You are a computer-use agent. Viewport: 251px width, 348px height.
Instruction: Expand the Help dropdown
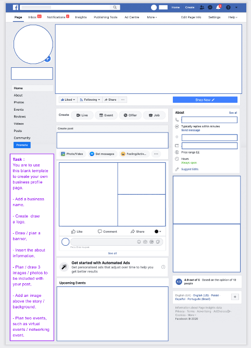[233, 17]
